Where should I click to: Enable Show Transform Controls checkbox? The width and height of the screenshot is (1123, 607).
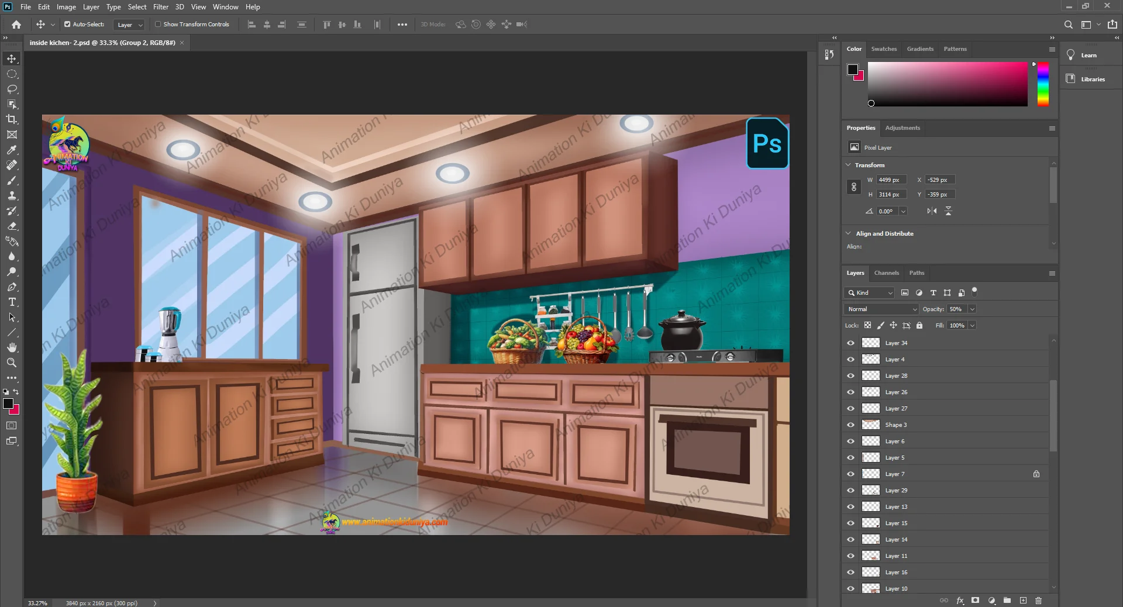[x=158, y=25]
